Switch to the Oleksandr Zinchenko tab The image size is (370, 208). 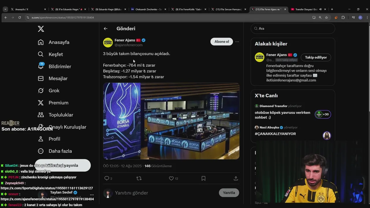pos(148,9)
